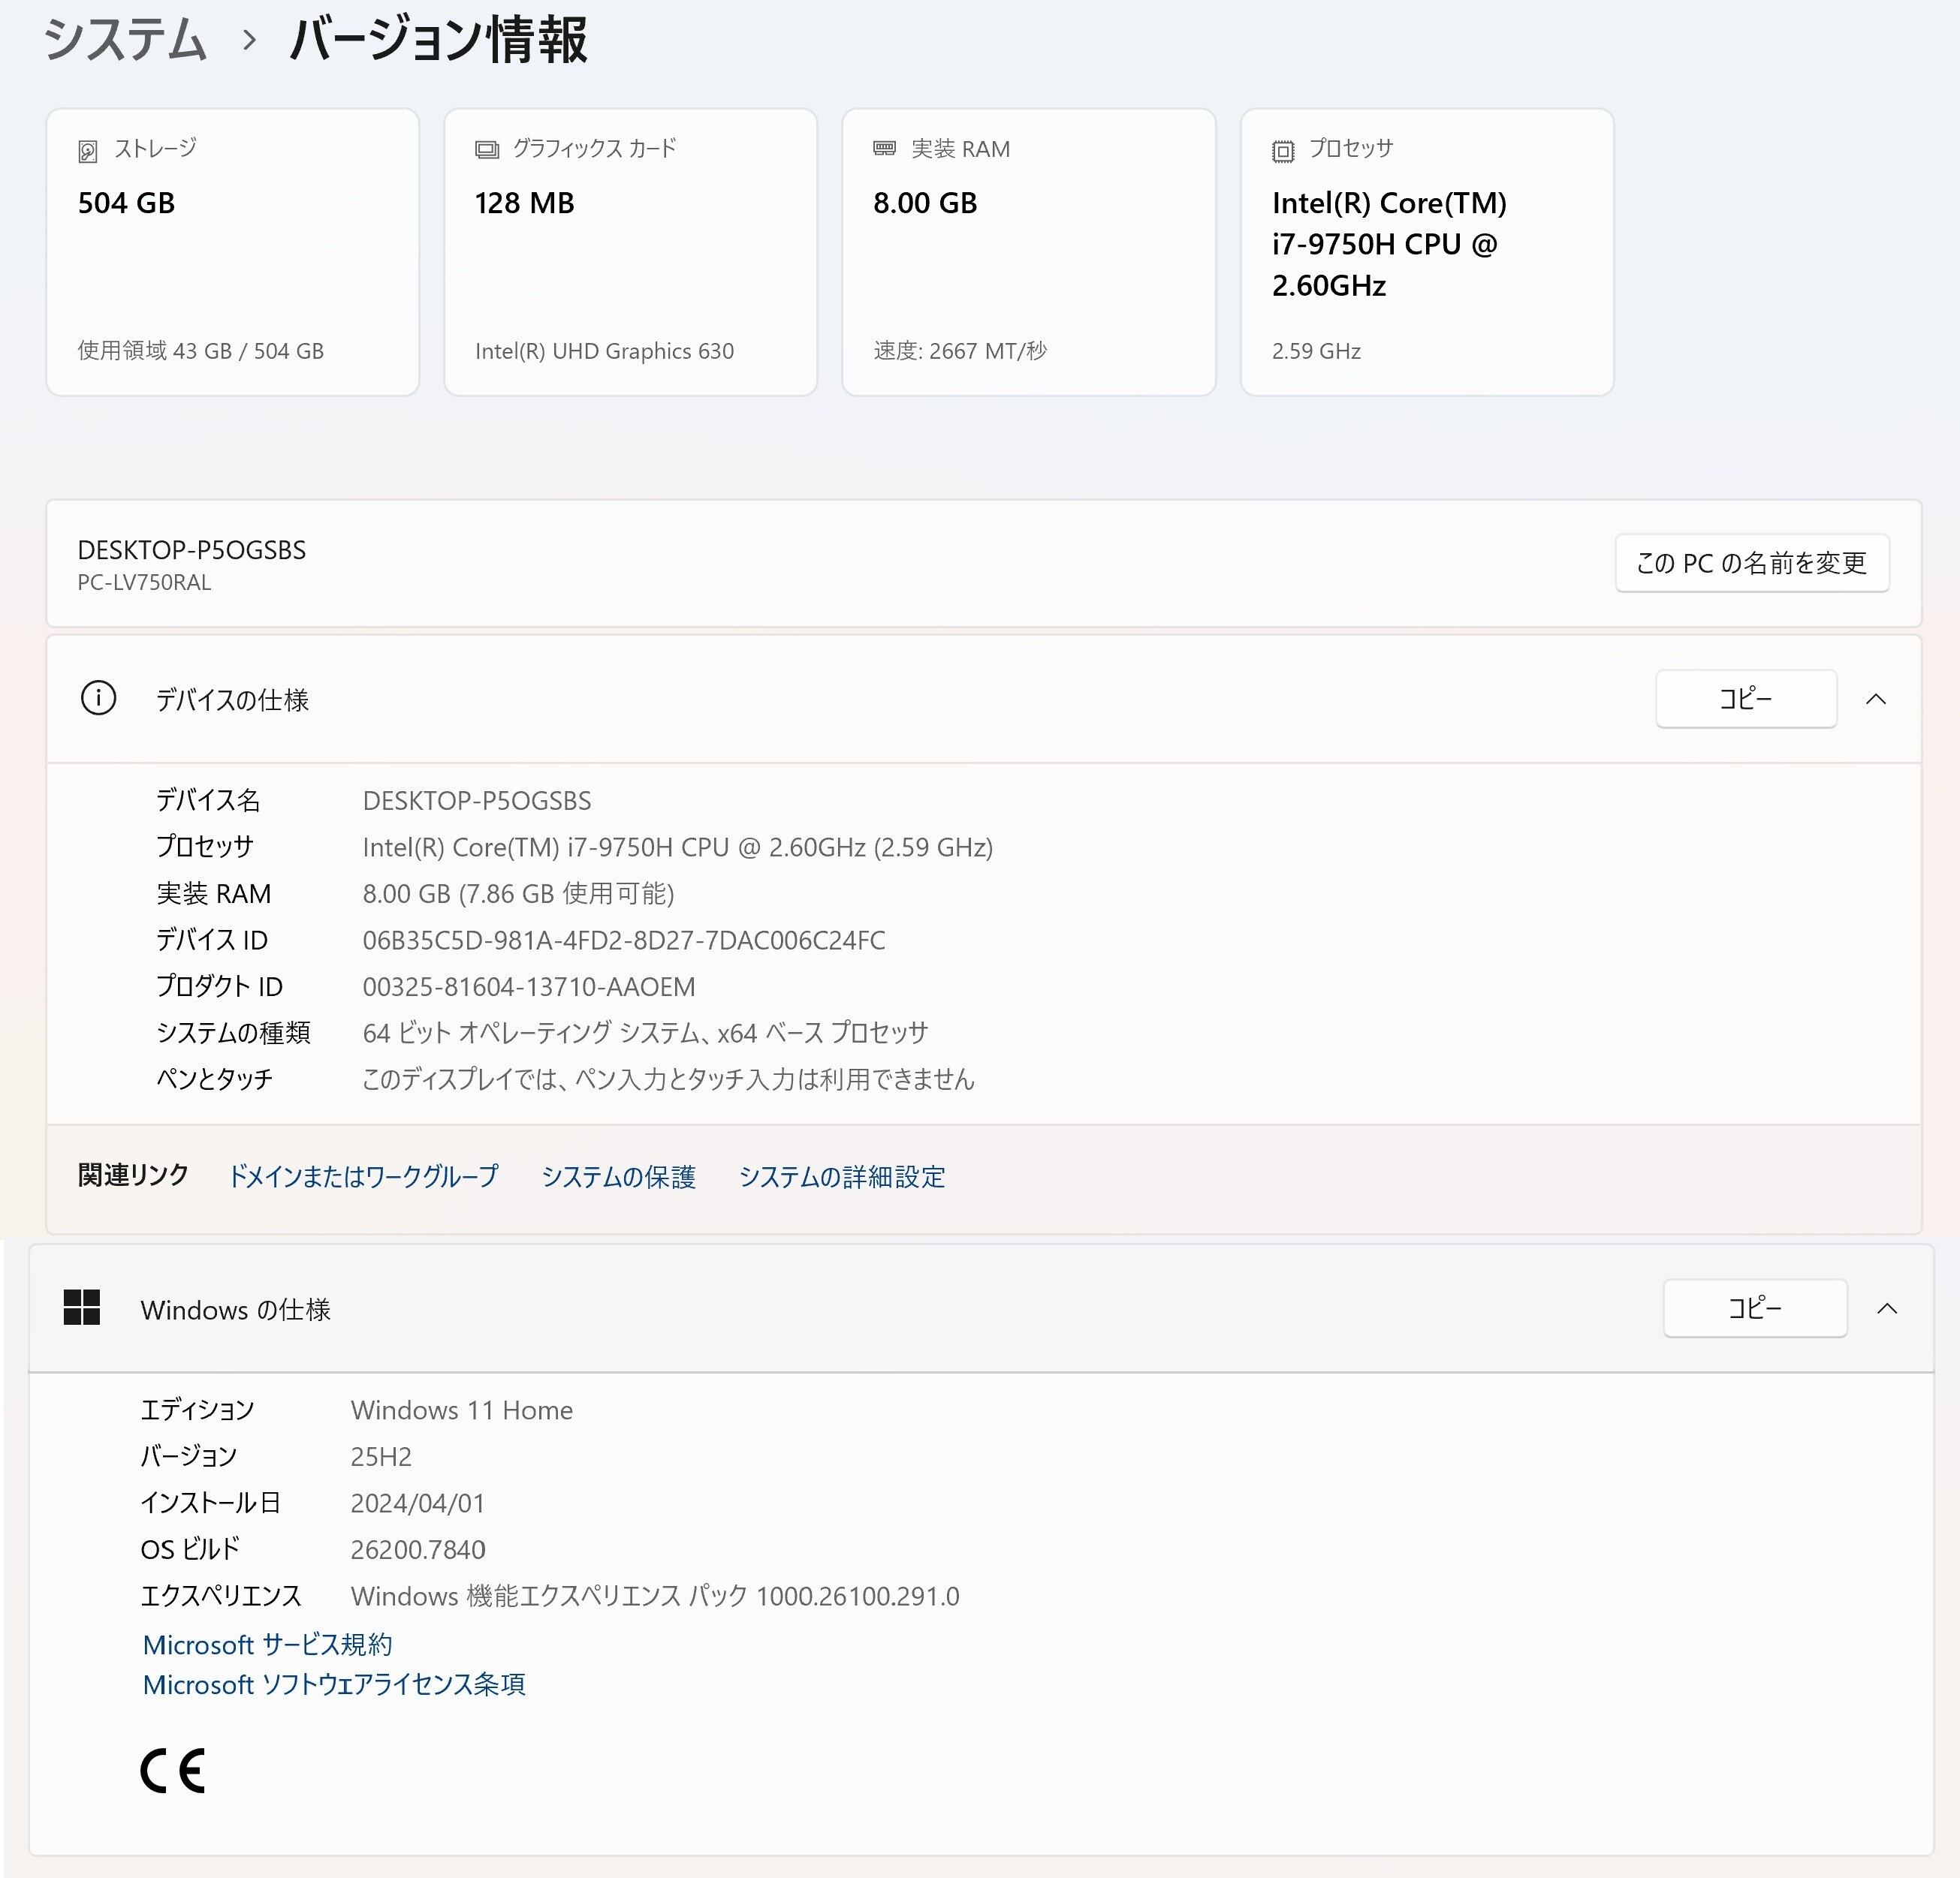Click the graphics card icon
This screenshot has width=1960, height=1878.
click(487, 150)
